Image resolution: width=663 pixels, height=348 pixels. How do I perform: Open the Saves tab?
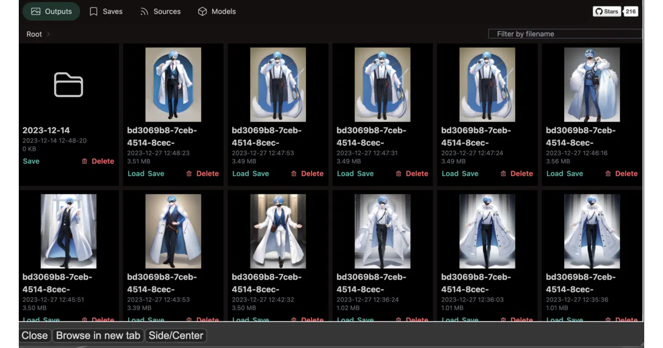pos(106,11)
